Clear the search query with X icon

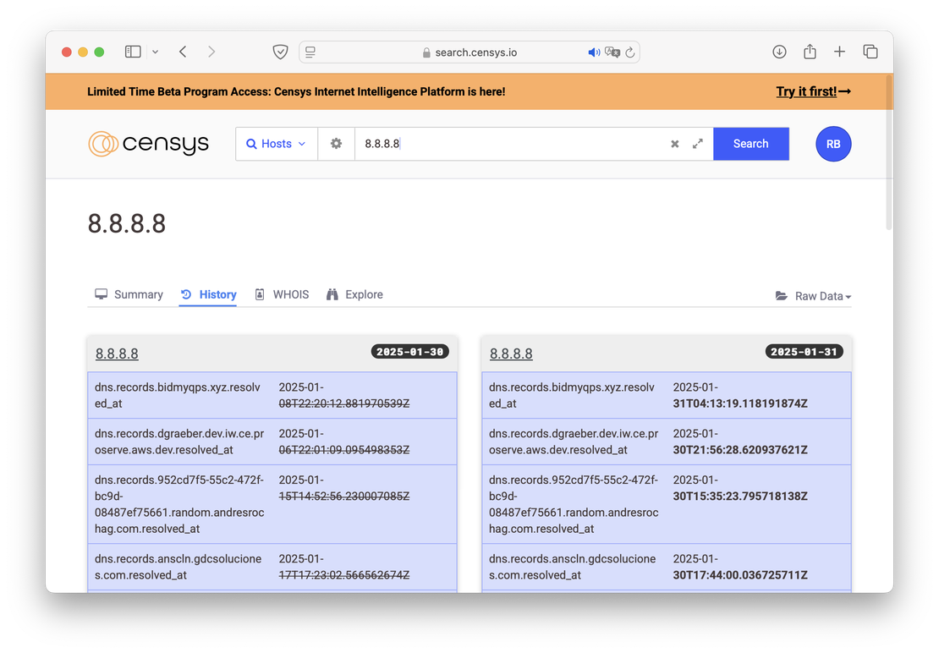(675, 144)
